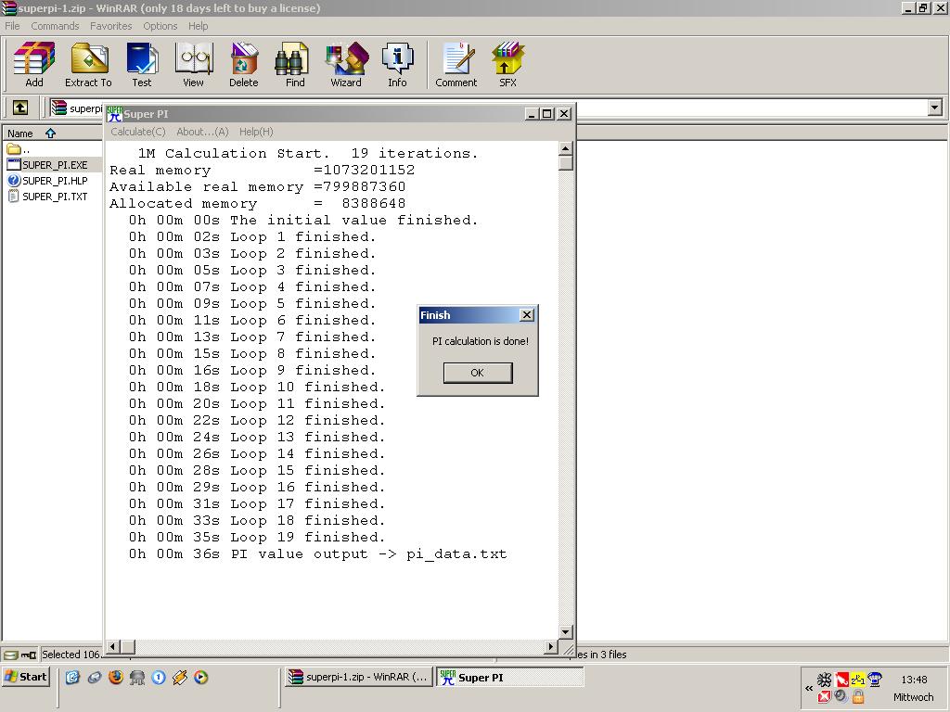Click the Find binoculars icon
The height and width of the screenshot is (712, 950).
pos(295,65)
